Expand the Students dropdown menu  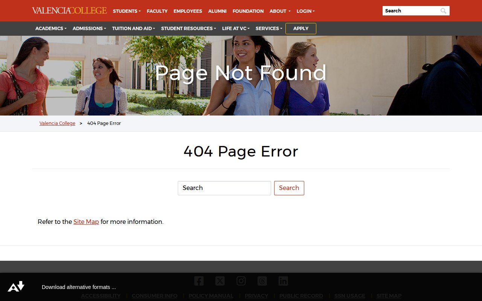(x=127, y=11)
